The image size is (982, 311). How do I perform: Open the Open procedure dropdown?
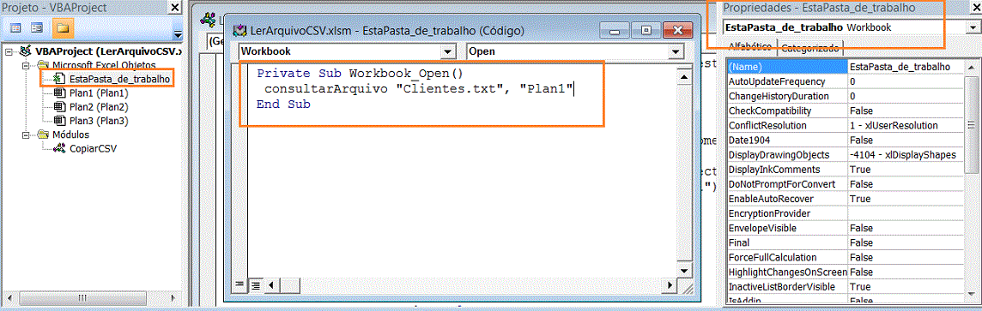[675, 51]
